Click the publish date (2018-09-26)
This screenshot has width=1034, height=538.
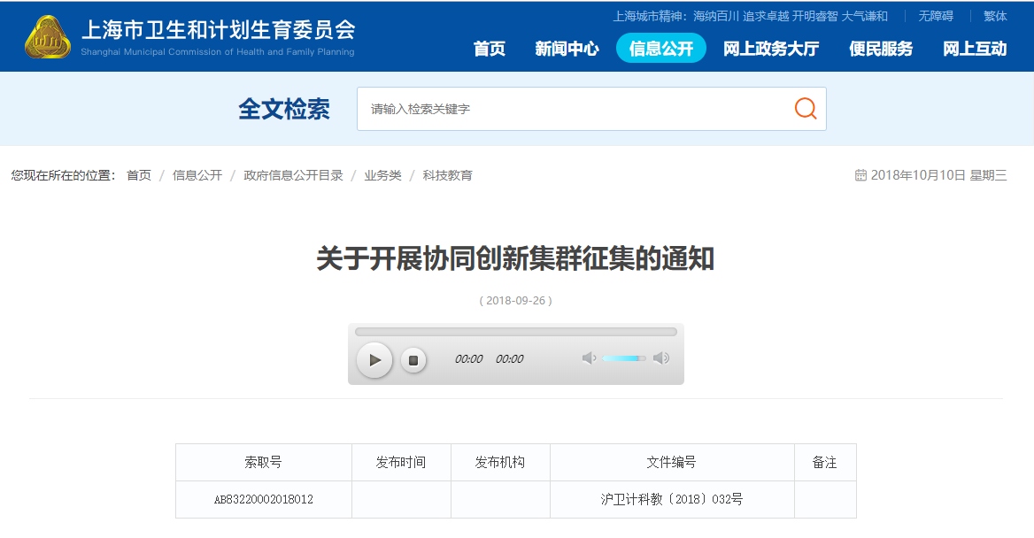point(516,301)
